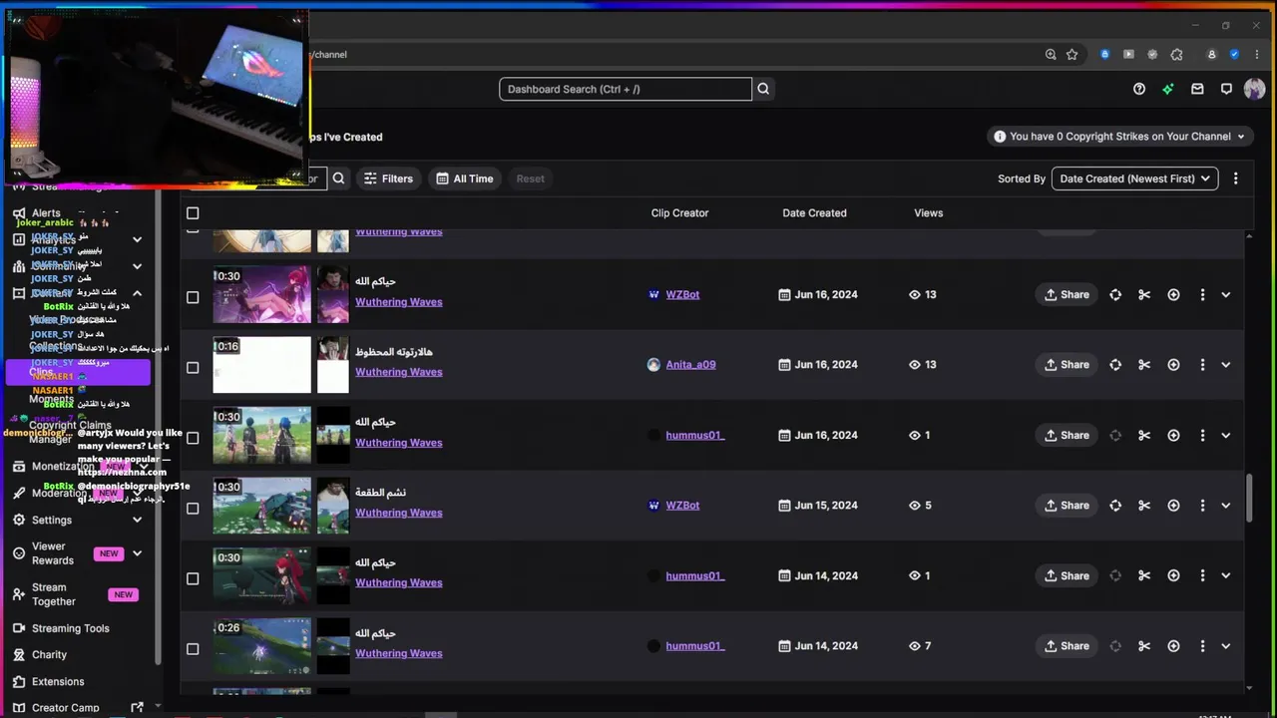Click the feature target icon for Jun 15 clip
The image size is (1277, 718).
[1115, 506]
